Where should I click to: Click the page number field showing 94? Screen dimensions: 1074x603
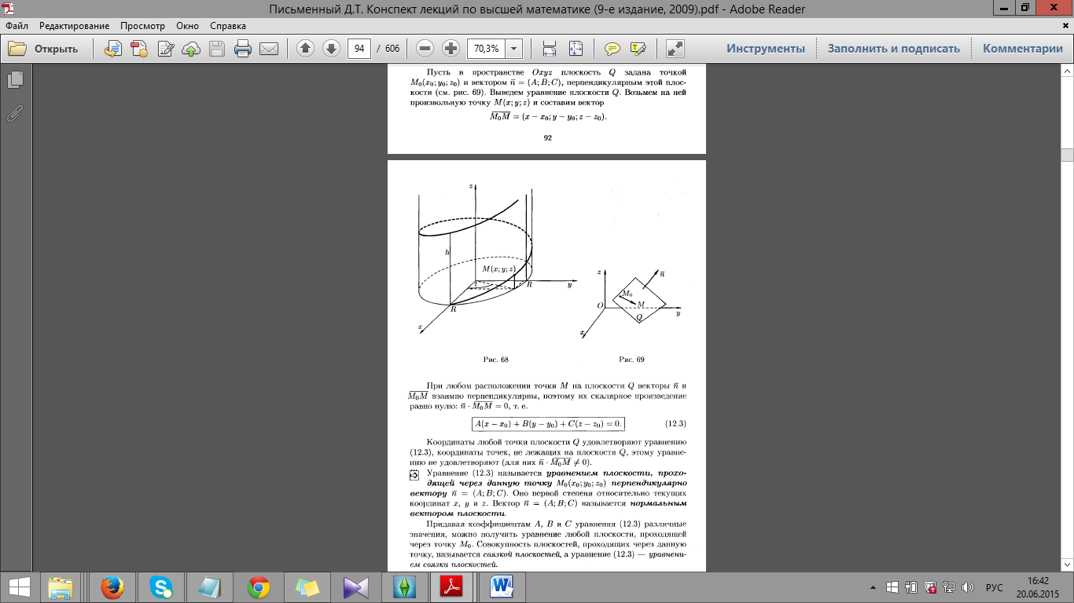tap(359, 49)
